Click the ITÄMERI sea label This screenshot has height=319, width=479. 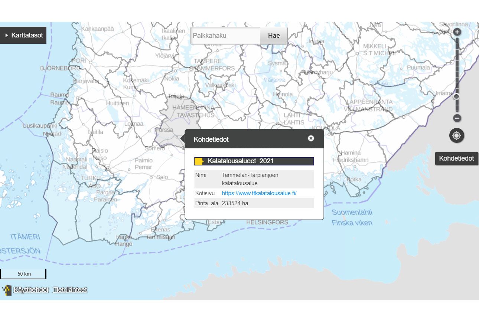[25, 237]
